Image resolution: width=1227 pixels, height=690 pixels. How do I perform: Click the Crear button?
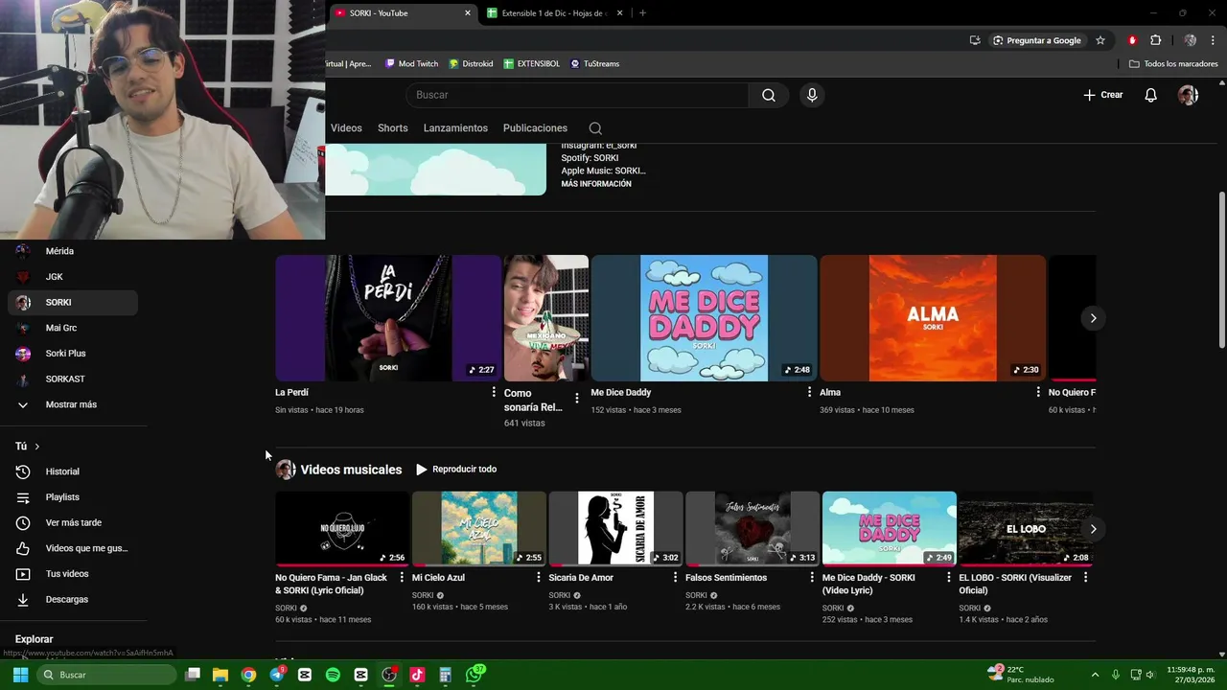point(1102,95)
